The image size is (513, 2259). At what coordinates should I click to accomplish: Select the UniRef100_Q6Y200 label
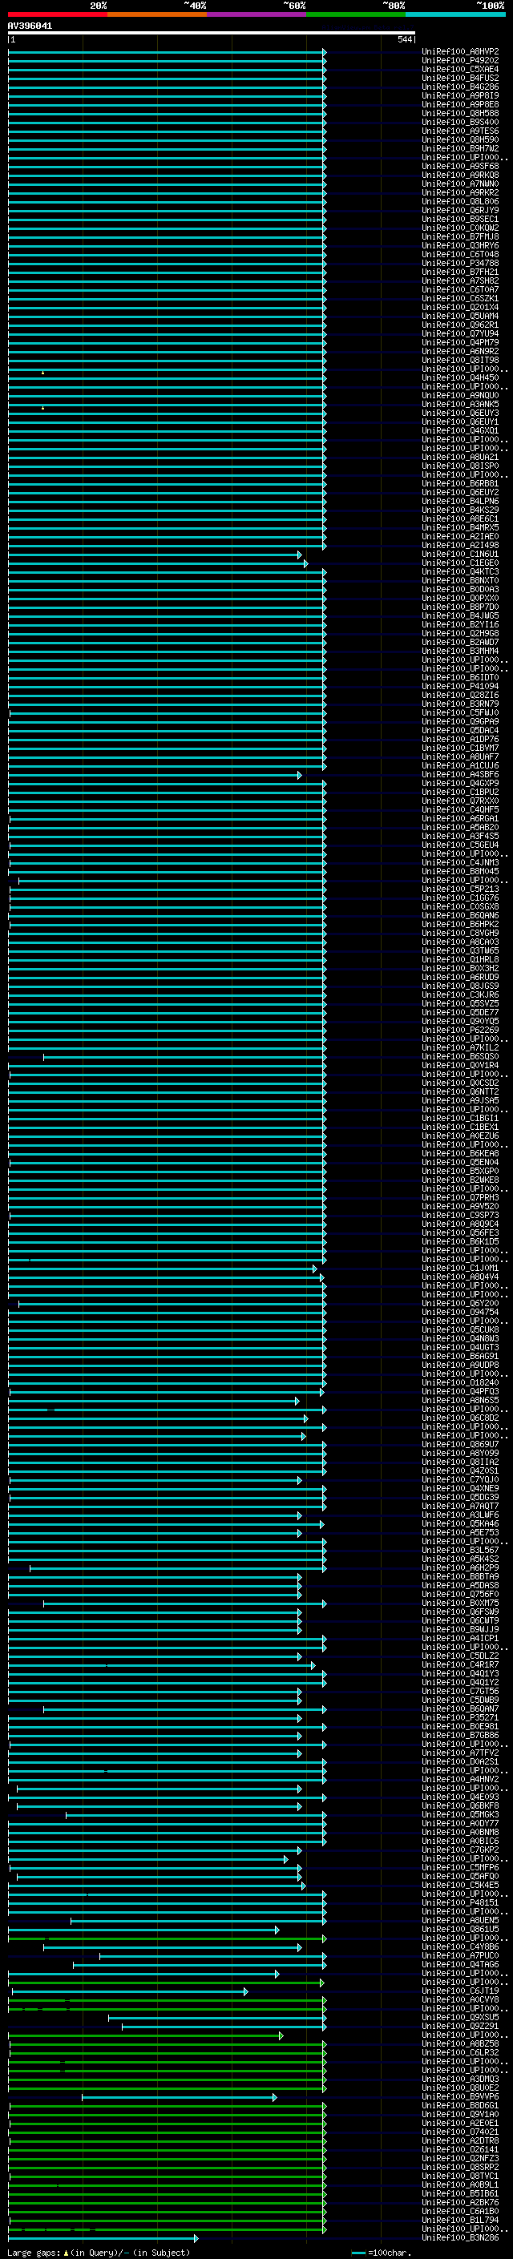point(460,1303)
